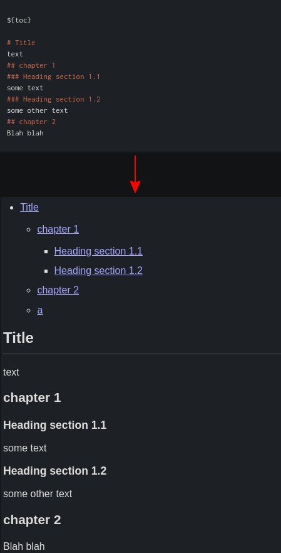This screenshot has height=553, width=281.
Task: Jump to Heading section 1.1 link
Action: click(x=98, y=251)
